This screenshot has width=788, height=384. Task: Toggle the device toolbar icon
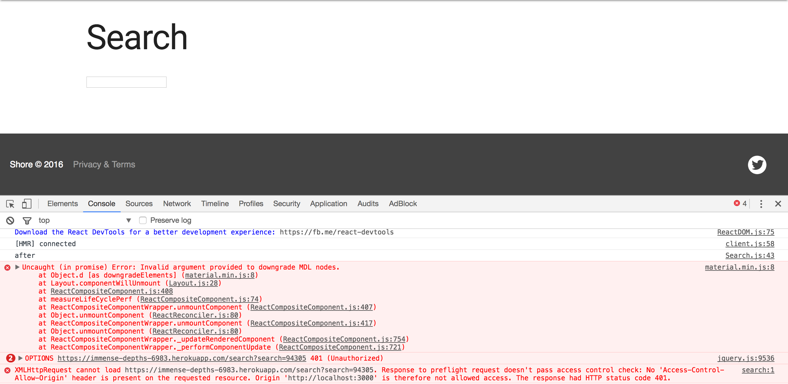tap(27, 204)
